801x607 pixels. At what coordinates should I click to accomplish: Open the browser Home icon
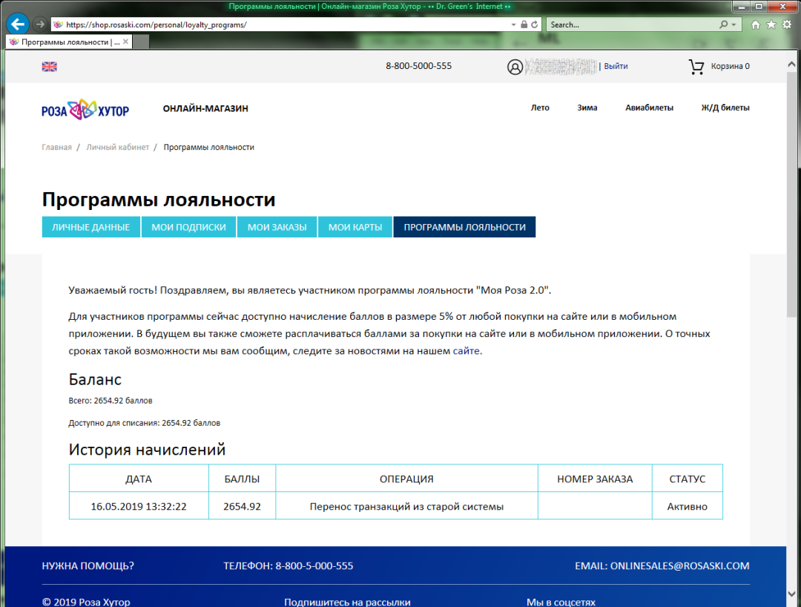point(756,24)
